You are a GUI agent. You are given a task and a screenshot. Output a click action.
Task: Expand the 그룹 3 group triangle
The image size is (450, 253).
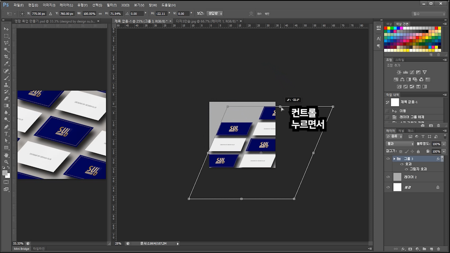click(394, 159)
